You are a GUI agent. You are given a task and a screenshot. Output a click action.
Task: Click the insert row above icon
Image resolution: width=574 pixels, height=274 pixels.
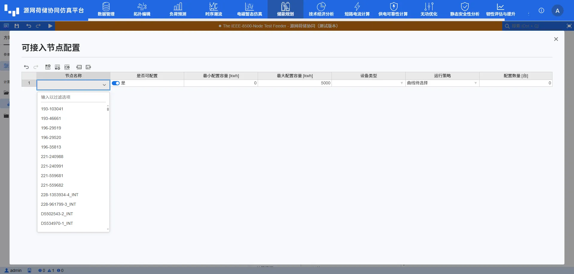[48, 67]
